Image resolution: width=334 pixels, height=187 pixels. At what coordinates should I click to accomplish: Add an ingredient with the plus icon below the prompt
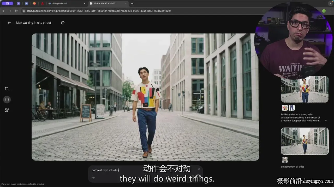tap(93, 177)
